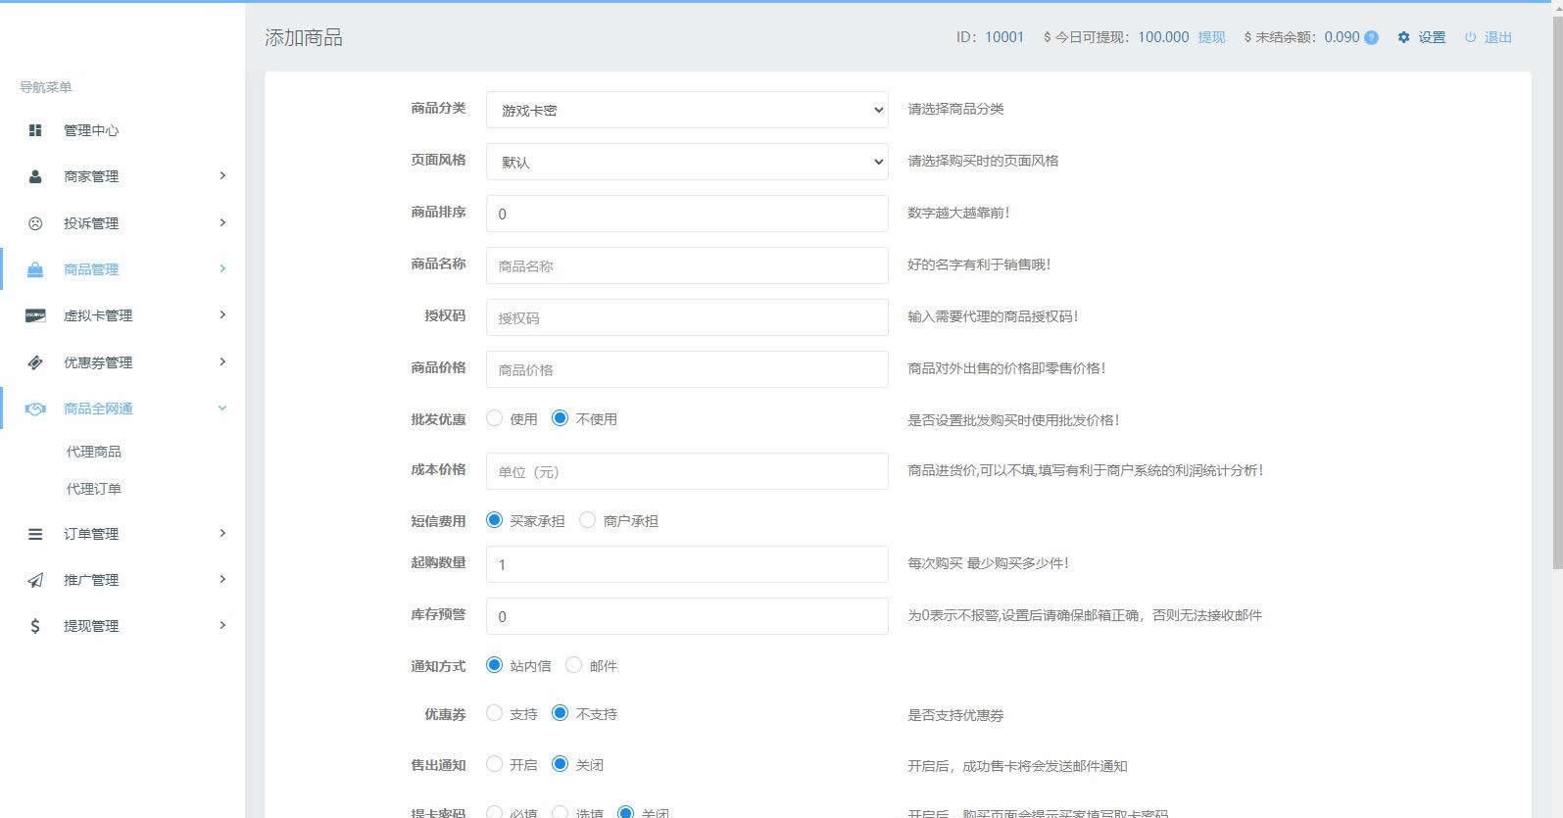Screen dimensions: 1563x818
Task: Open 代理商品 submenu item
Action: coord(94,452)
